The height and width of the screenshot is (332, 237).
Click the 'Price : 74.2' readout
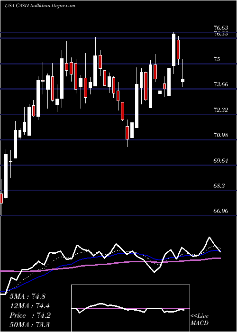(30, 315)
